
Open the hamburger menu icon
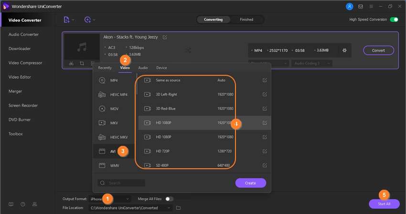[371, 7]
